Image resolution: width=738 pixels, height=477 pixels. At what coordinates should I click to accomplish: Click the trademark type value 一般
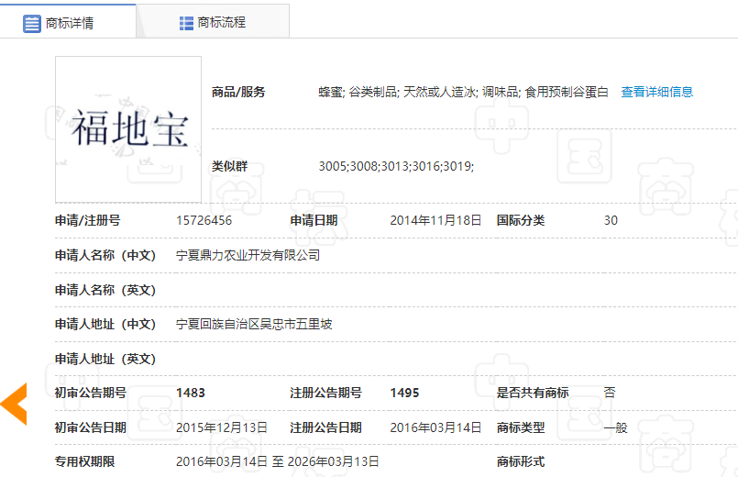coord(615,427)
